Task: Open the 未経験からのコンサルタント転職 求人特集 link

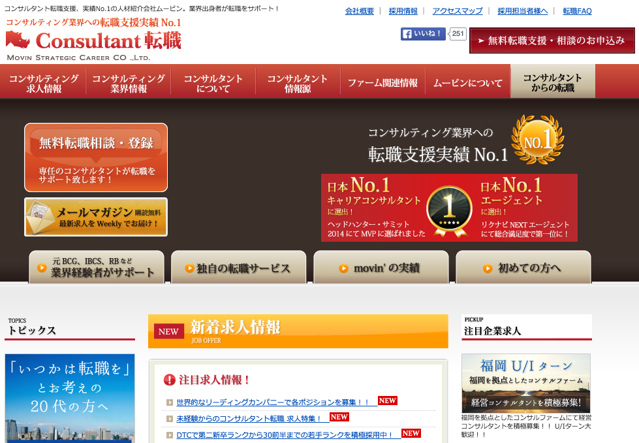Action: [x=248, y=418]
